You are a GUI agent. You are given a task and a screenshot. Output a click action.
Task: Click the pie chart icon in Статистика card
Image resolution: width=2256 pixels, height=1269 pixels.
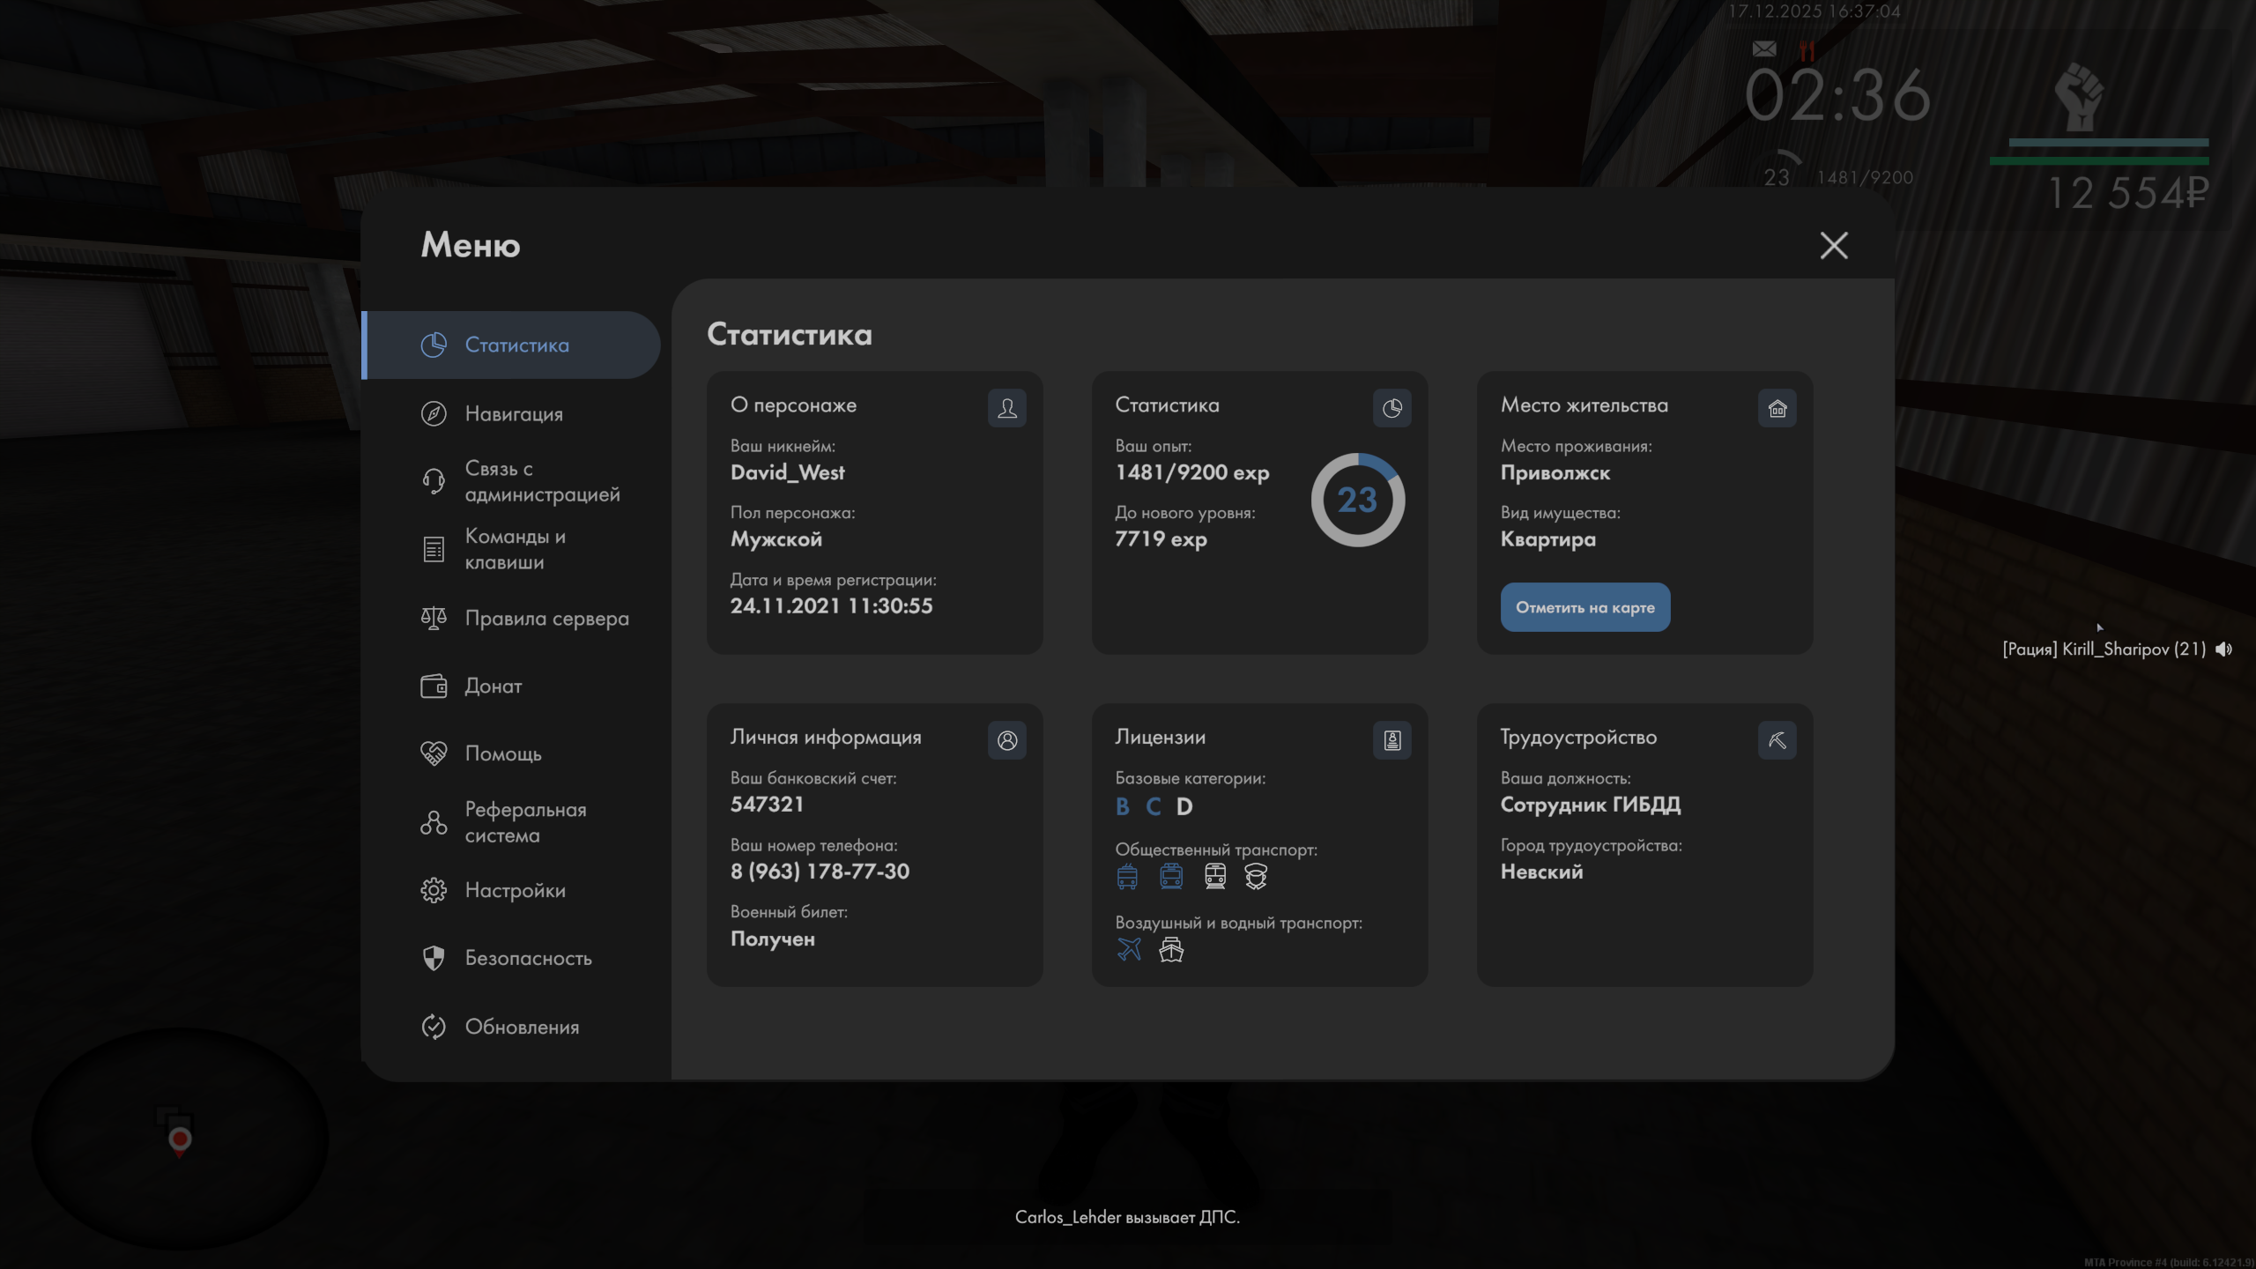click(x=1391, y=408)
